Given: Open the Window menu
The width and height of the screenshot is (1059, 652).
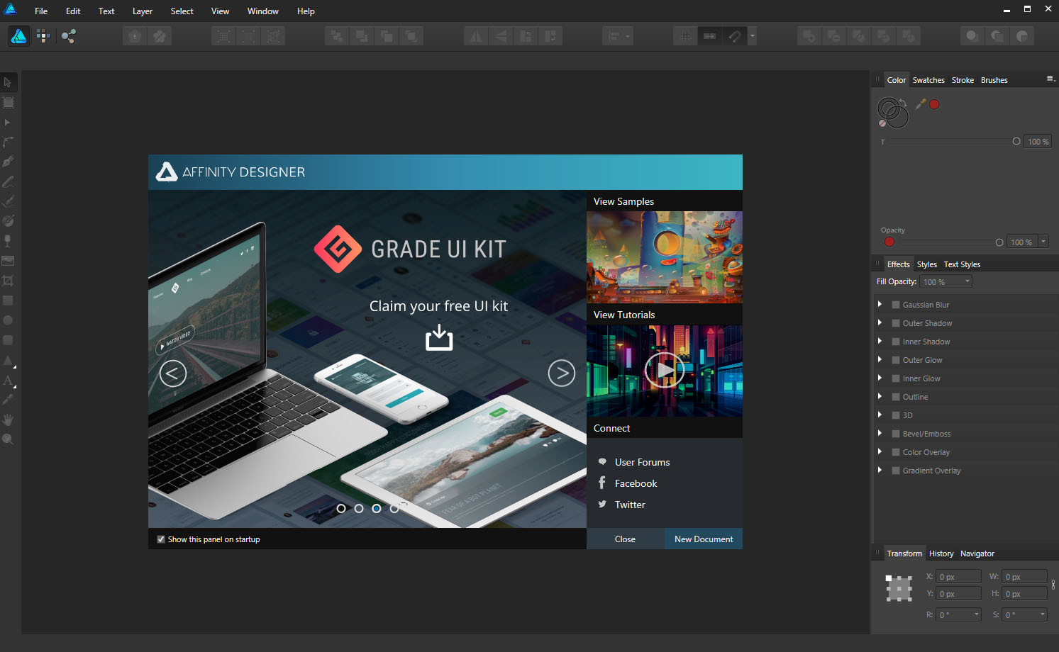Looking at the screenshot, I should point(263,11).
